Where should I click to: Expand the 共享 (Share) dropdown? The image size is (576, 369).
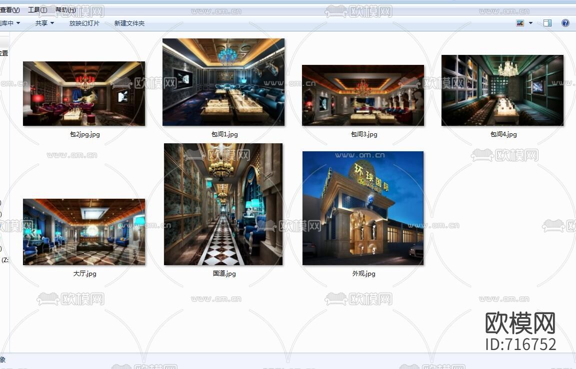(44, 23)
